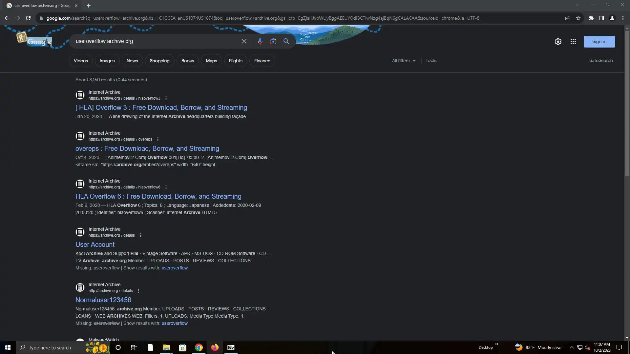
Task: Open options menu for overeps result
Action: click(x=157, y=139)
